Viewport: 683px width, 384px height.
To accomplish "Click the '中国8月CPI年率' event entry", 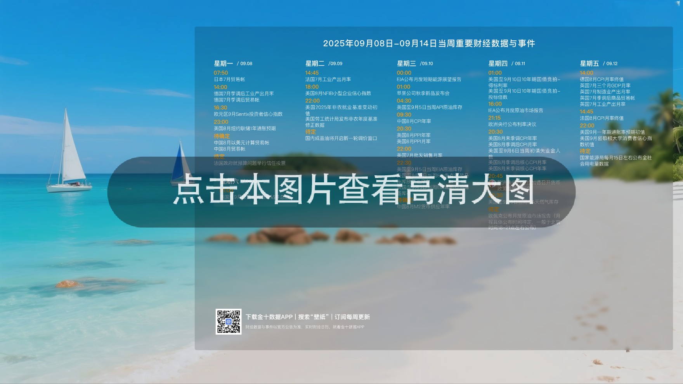I will [414, 121].
